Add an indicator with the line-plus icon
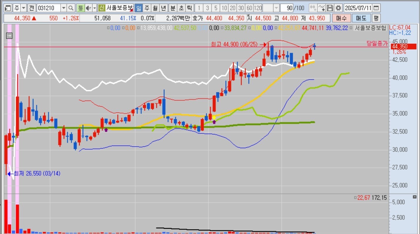Viewport: 420px width, 234px height. [321, 8]
